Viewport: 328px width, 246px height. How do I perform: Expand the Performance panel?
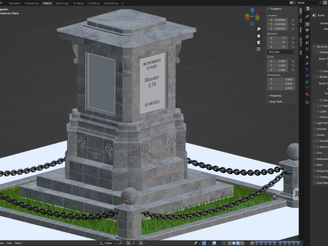pyautogui.click(x=320, y=159)
